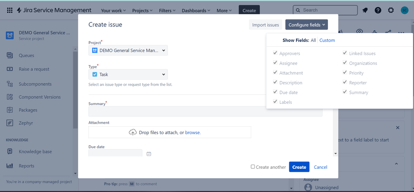Toggle the Attachment field checkbox
The height and width of the screenshot is (192, 414).
click(275, 72)
